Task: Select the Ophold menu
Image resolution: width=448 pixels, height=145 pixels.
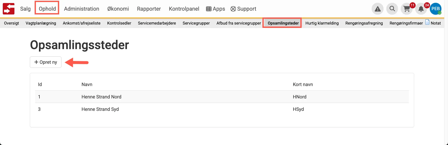Action: point(47,9)
